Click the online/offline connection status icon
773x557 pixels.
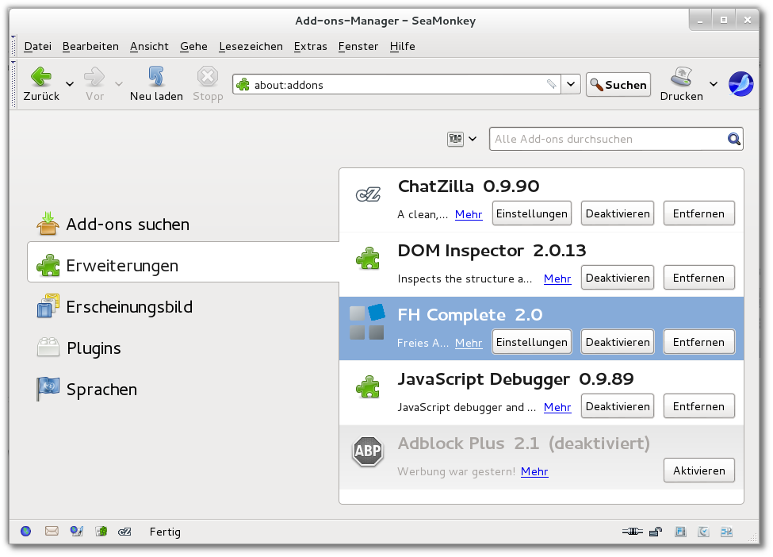pos(631,532)
